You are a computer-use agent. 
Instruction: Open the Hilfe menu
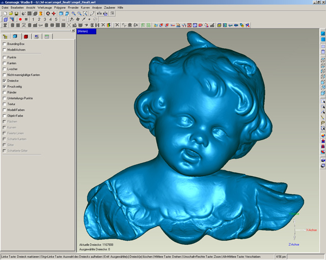click(120, 8)
